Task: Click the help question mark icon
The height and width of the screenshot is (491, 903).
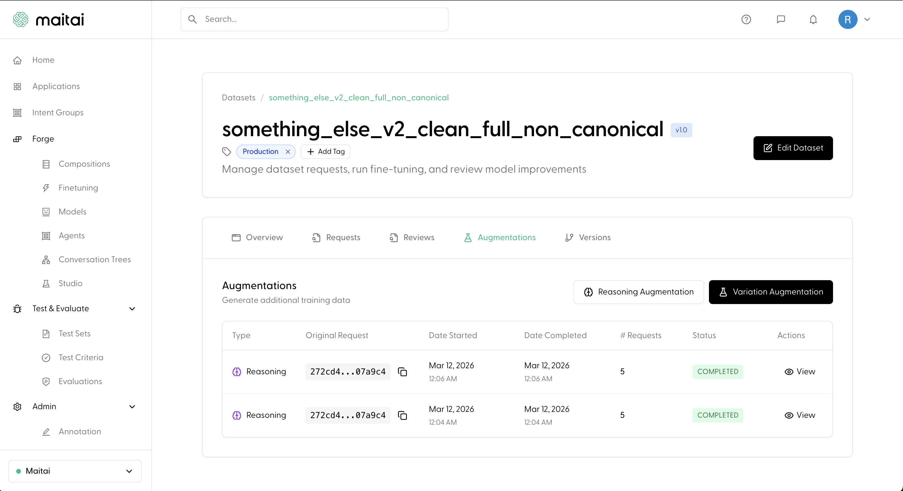Action: point(746,19)
